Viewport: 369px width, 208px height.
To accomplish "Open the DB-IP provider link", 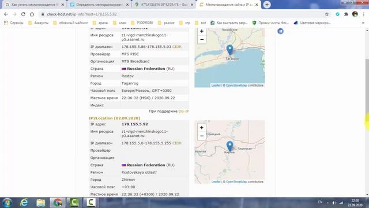I will (183, 111).
